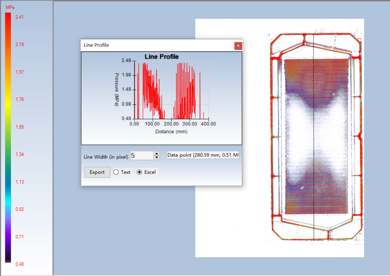This screenshot has height=276, width=390.
Task: Close the Line Profile dialog
Action: pos(238,46)
